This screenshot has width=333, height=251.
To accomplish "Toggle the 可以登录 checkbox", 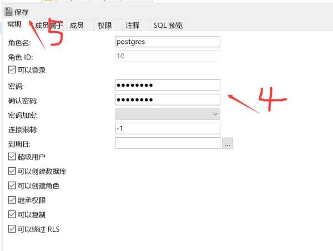I will point(12,70).
